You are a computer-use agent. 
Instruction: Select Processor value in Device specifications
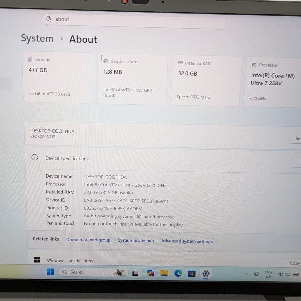coord(126,185)
